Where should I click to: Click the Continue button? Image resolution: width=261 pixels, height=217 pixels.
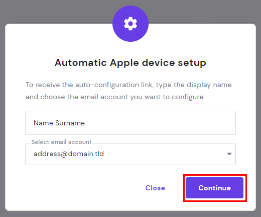coord(214,188)
